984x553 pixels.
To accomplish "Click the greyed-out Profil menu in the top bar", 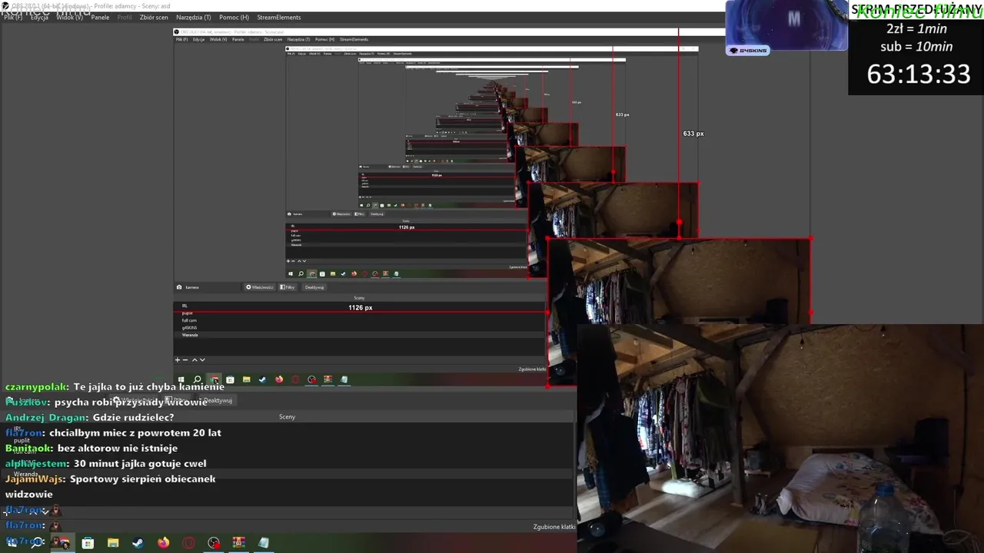I will pos(125,17).
